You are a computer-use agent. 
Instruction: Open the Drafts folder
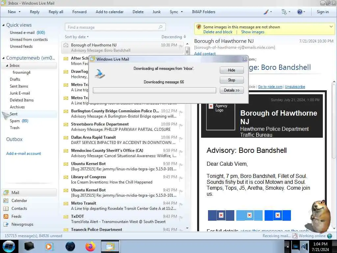click(x=15, y=79)
